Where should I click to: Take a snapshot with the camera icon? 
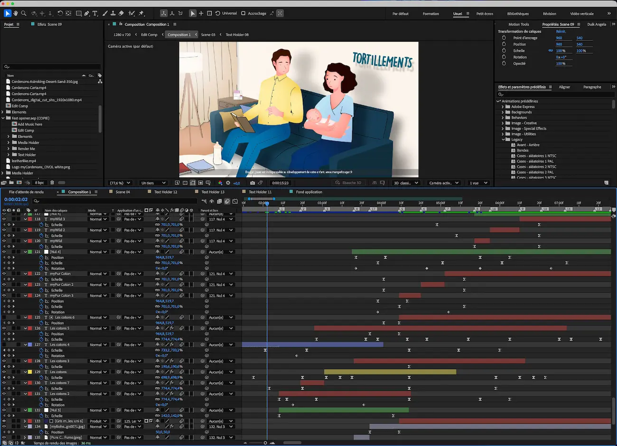click(252, 183)
